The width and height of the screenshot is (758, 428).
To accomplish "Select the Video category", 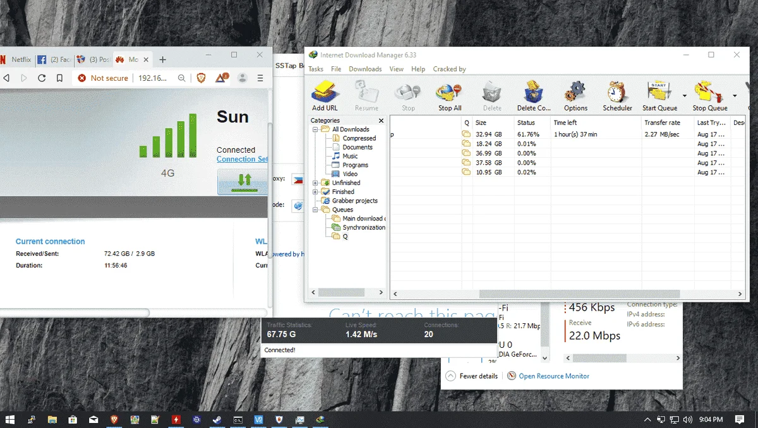I will coord(350,174).
